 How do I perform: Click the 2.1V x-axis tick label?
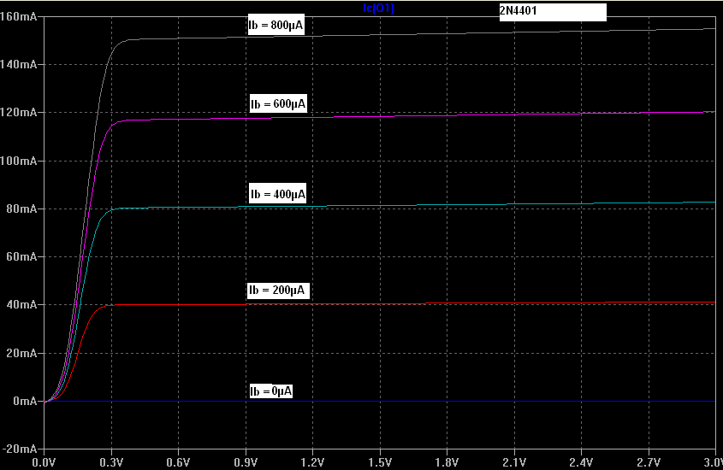[x=514, y=462]
